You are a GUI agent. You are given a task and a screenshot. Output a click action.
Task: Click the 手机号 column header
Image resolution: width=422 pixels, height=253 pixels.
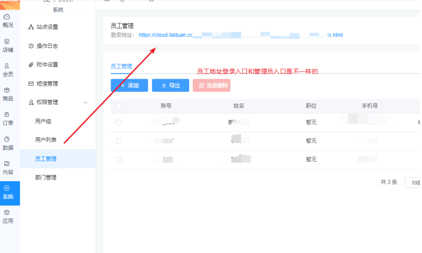(x=370, y=106)
